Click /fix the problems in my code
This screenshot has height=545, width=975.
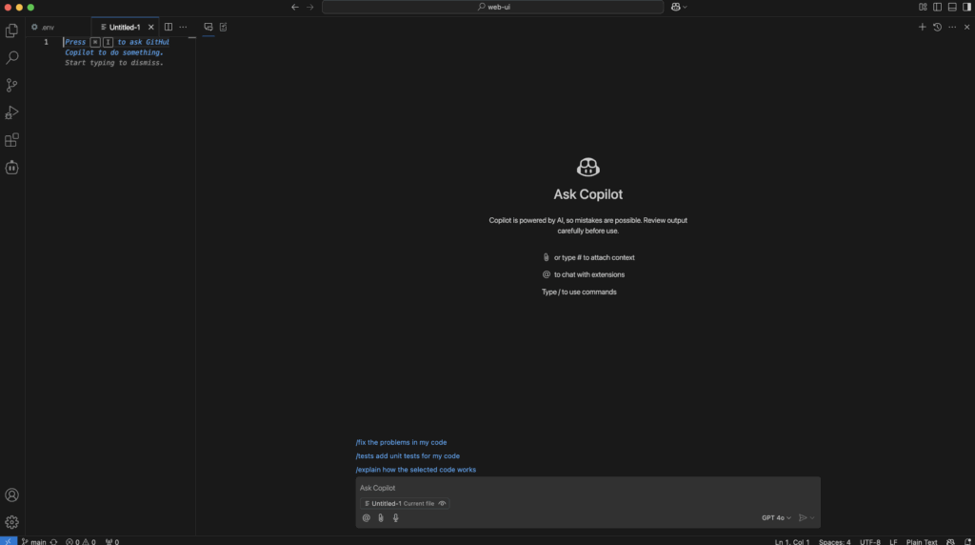pyautogui.click(x=401, y=442)
